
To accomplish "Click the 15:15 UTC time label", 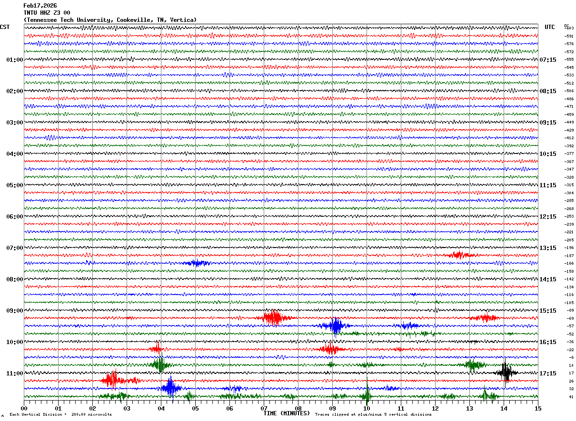I will (548, 311).
